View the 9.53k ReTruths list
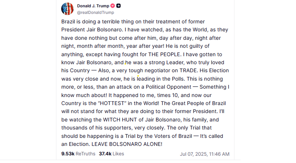296x163 pixels. (78, 154)
